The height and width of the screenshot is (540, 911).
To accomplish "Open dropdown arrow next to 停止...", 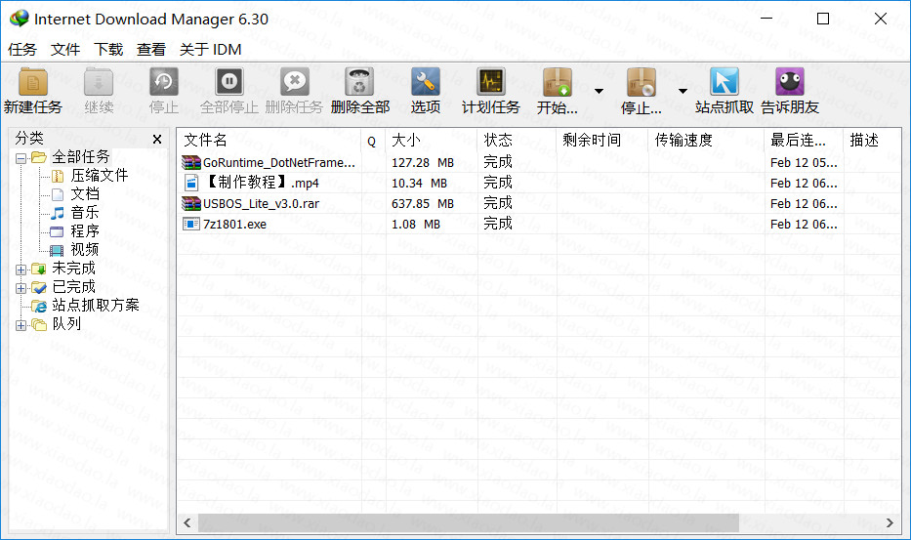I will click(683, 91).
